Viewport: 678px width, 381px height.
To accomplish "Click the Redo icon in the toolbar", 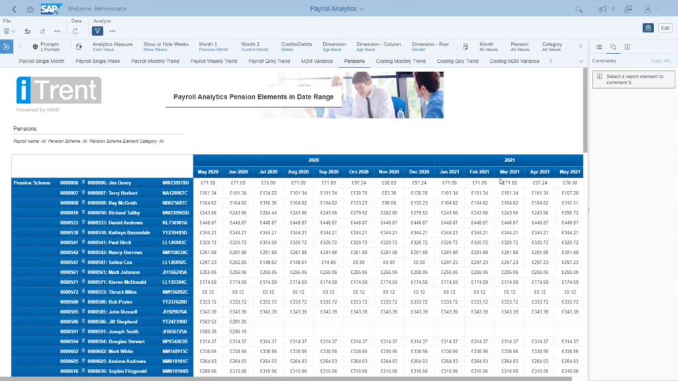I will 42,30.
